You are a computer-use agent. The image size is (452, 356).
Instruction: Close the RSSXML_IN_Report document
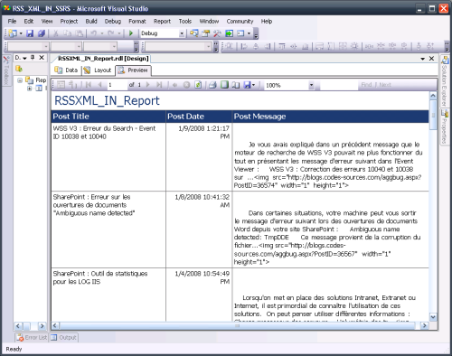point(432,59)
